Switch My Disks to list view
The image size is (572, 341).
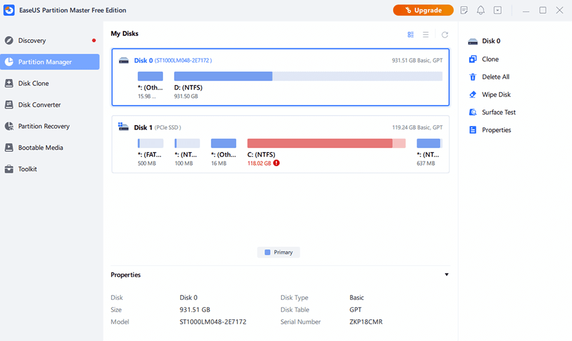426,34
